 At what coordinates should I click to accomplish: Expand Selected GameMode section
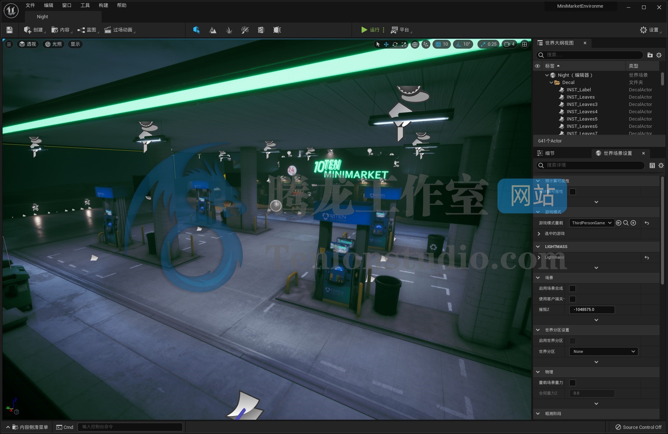point(539,234)
